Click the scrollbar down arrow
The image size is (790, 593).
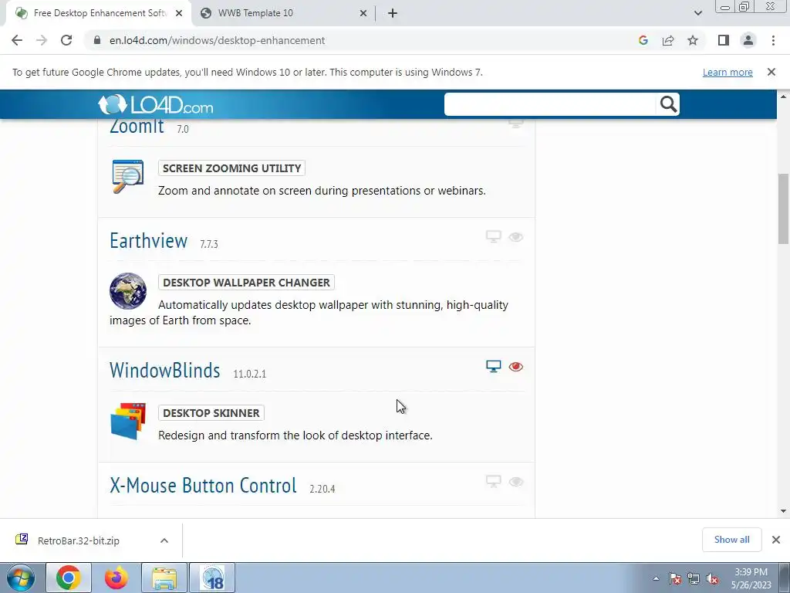[x=784, y=511]
